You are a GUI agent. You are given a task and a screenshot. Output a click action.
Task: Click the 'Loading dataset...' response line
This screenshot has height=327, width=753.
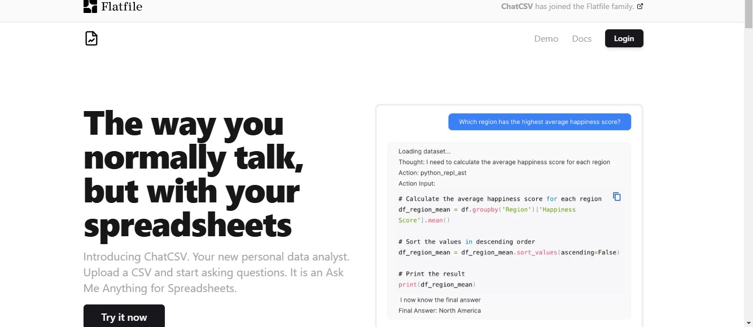click(424, 151)
